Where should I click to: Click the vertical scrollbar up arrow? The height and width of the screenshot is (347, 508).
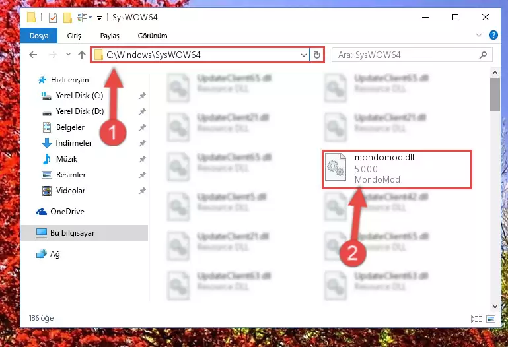click(495, 73)
